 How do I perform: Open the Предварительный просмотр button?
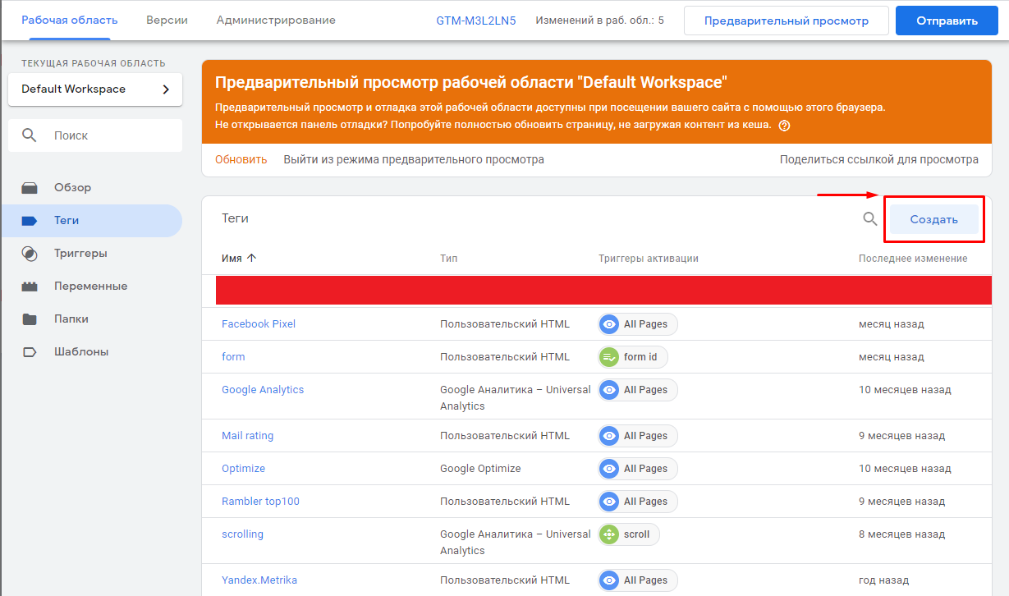(786, 21)
